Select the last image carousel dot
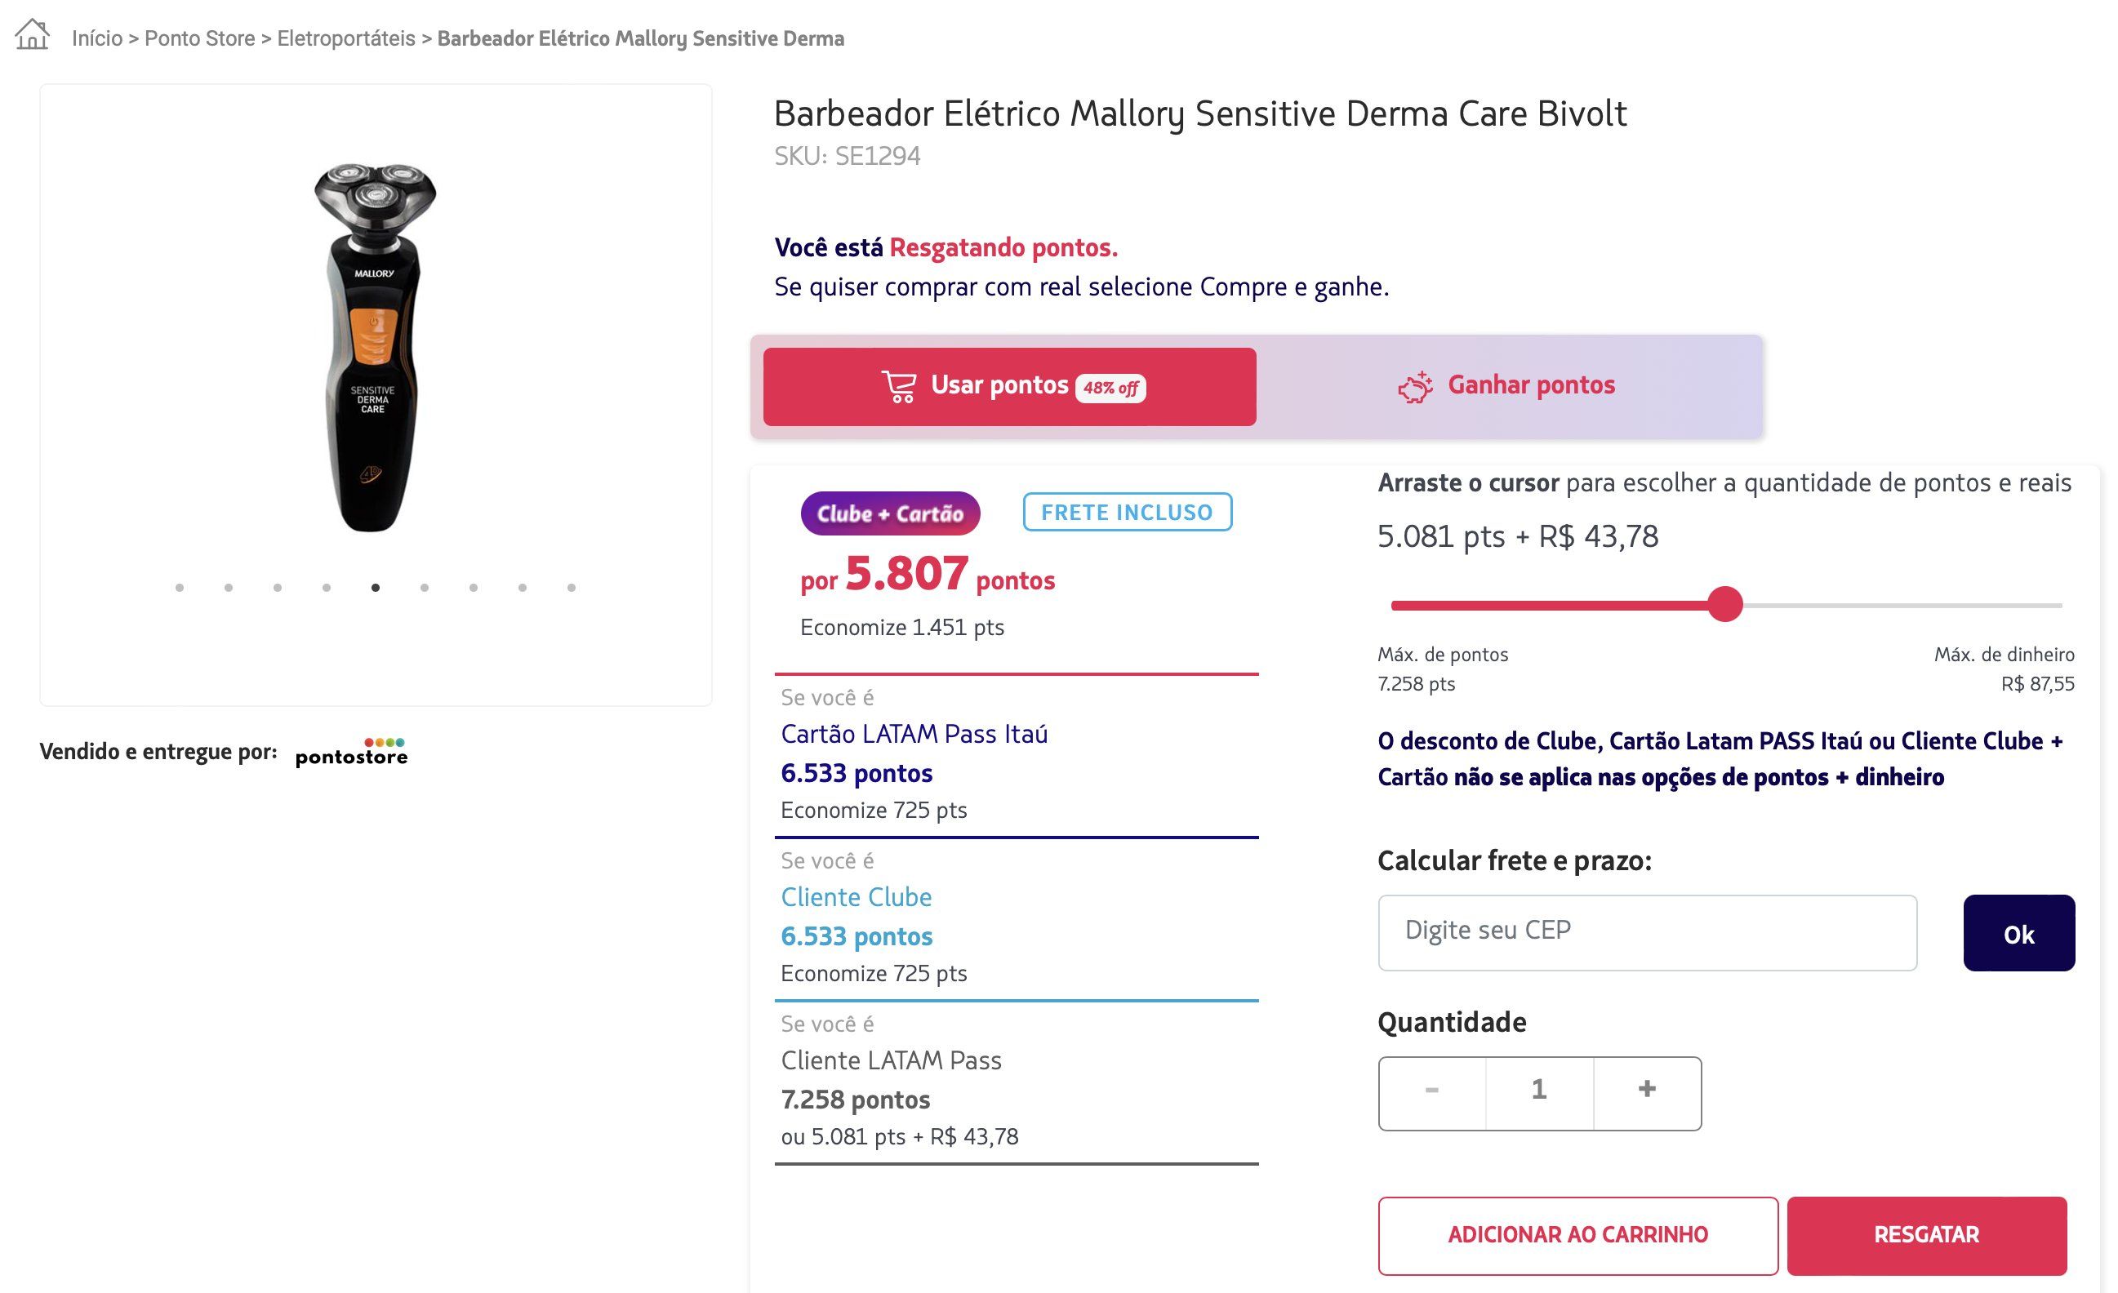 572,588
